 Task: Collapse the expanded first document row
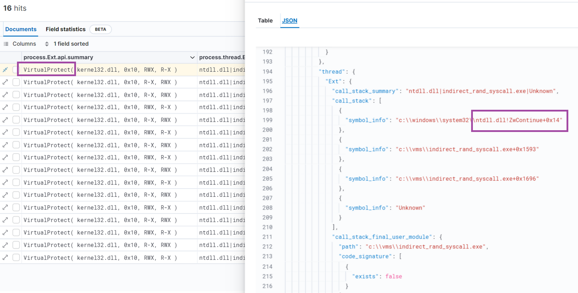pyautogui.click(x=6, y=69)
